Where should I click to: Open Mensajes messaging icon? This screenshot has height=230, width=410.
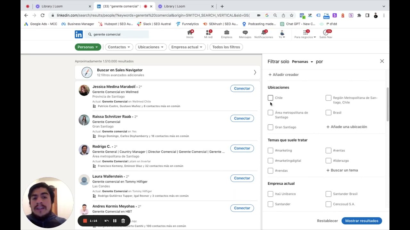click(x=245, y=34)
